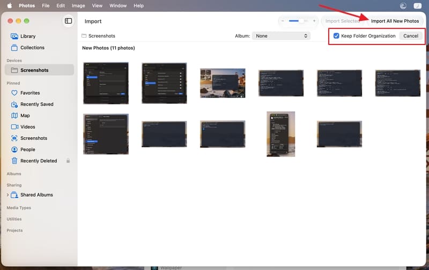The image size is (429, 270).
Task: Select the first thumbnail in the second row
Action: [x=106, y=134]
